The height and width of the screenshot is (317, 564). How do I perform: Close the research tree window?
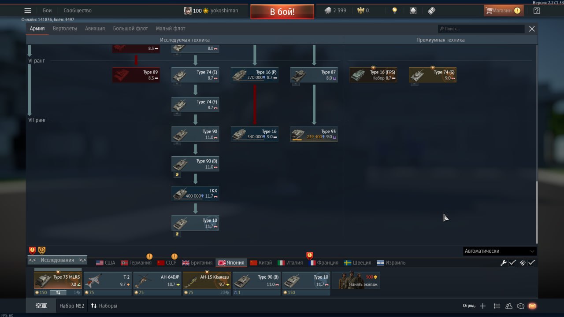(532, 29)
